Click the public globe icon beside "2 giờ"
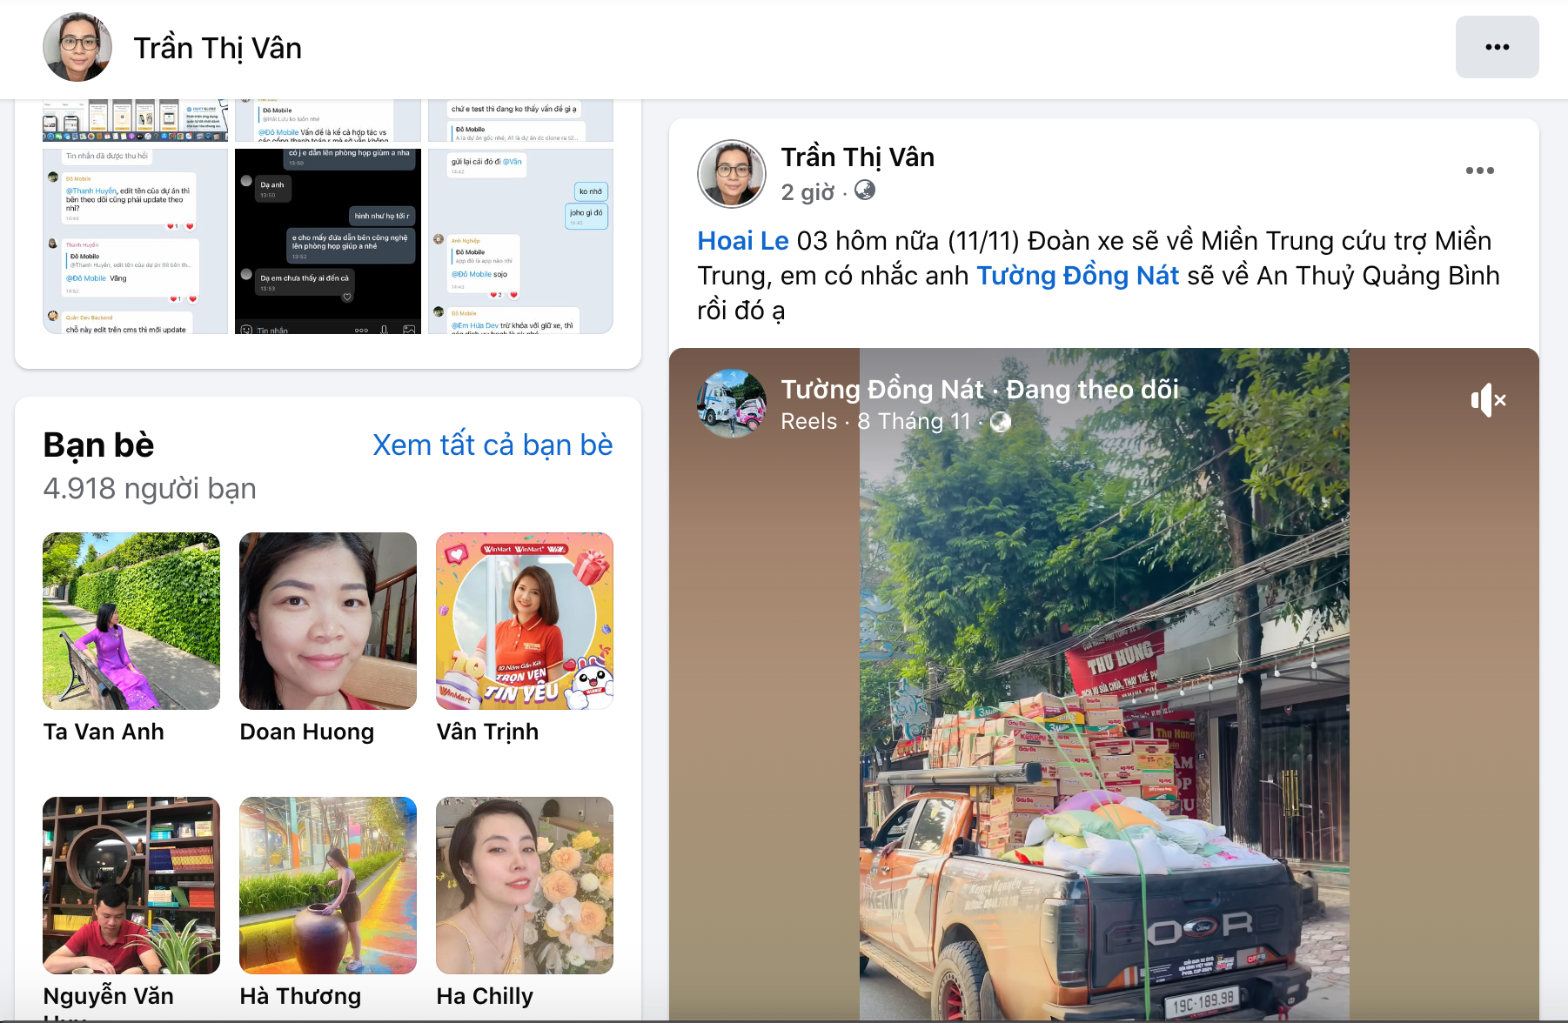 click(x=865, y=191)
